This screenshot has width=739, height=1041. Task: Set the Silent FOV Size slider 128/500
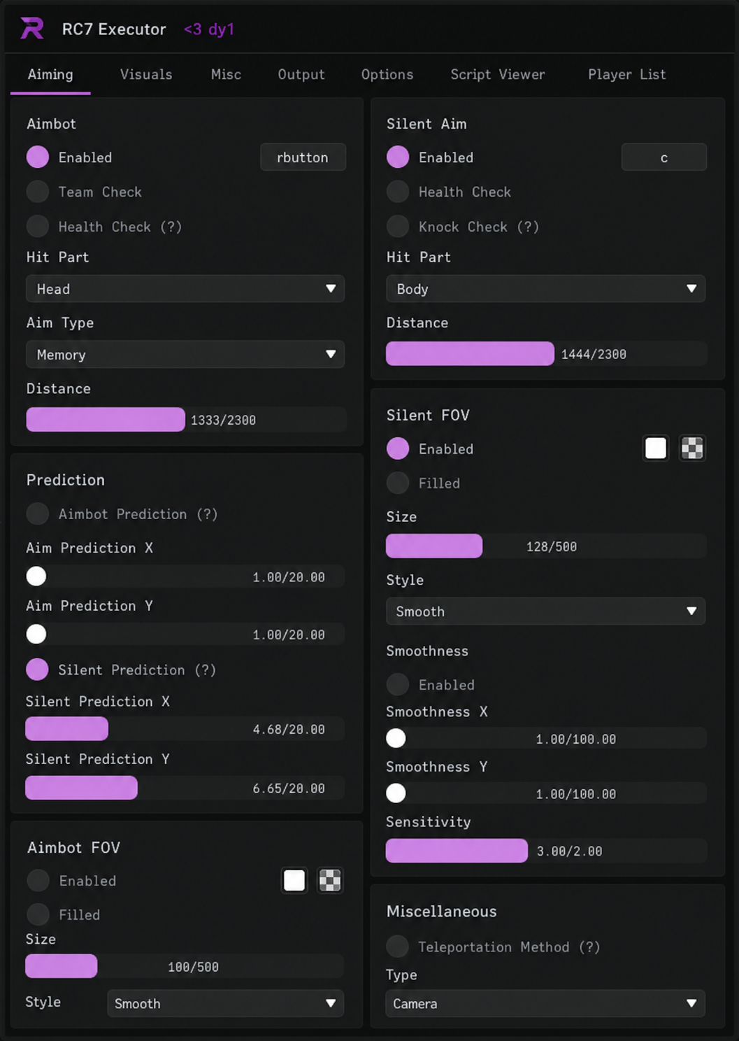click(x=546, y=546)
